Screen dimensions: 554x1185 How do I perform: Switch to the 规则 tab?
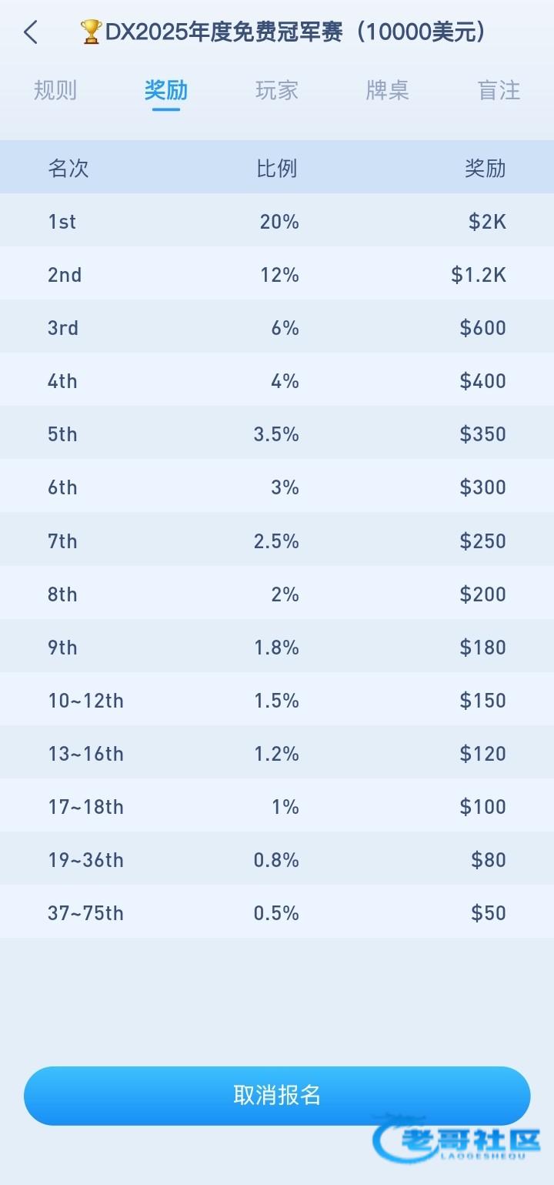pyautogui.click(x=55, y=91)
